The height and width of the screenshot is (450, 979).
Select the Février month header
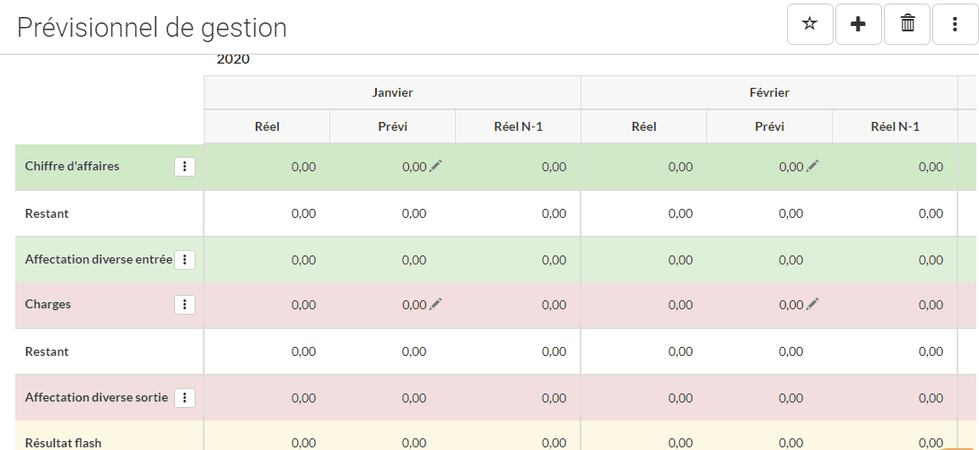coord(769,92)
